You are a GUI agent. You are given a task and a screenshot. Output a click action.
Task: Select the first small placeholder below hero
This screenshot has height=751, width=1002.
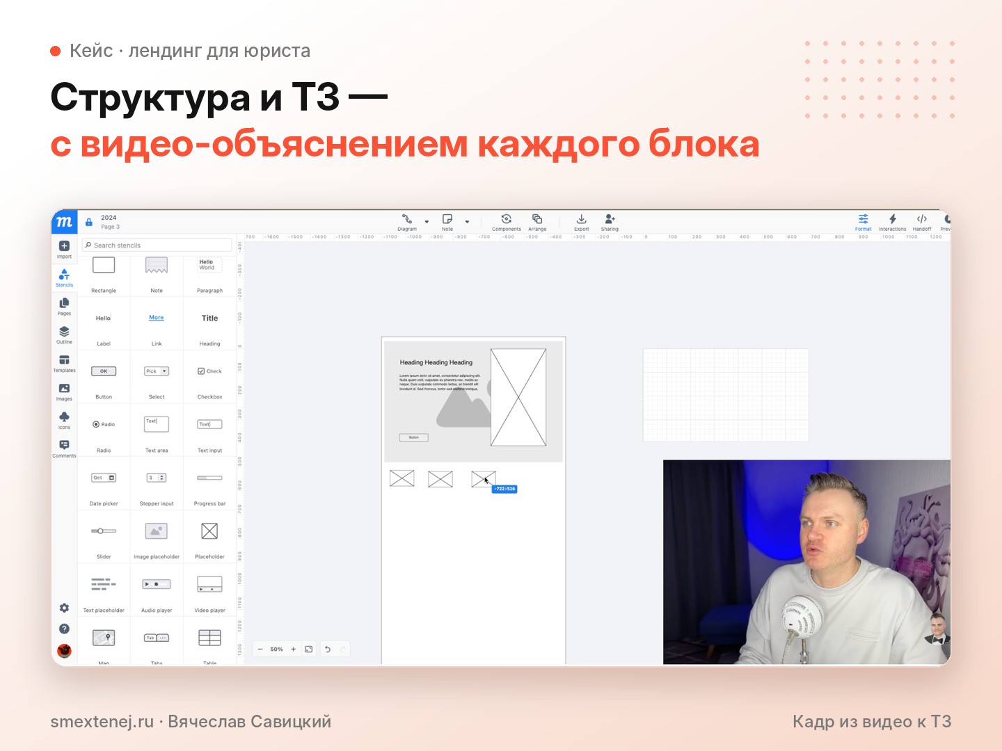(402, 478)
